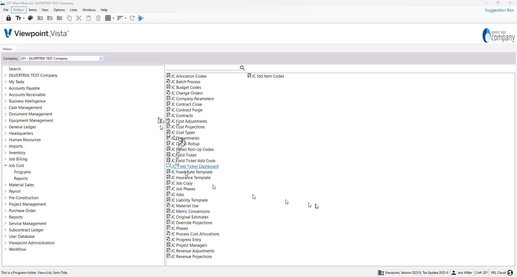Click the user icon beside Jess Miller

click(454, 273)
